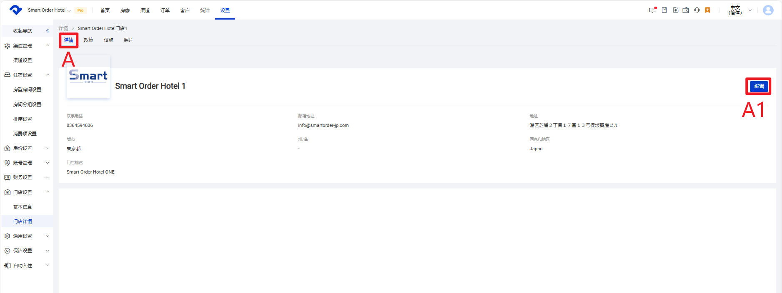Click the 账号管理 shield icon

click(x=7, y=163)
